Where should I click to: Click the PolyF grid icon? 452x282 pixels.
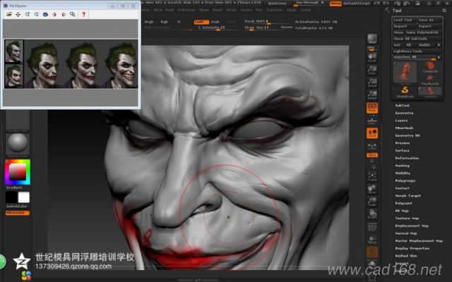tap(372, 227)
